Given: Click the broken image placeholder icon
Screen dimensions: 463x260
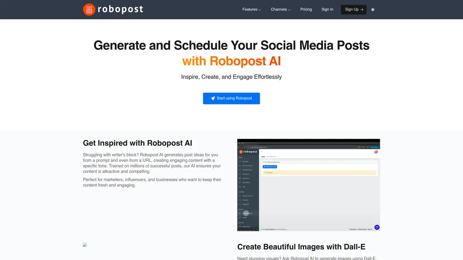Looking at the screenshot, I should pyautogui.click(x=85, y=245).
